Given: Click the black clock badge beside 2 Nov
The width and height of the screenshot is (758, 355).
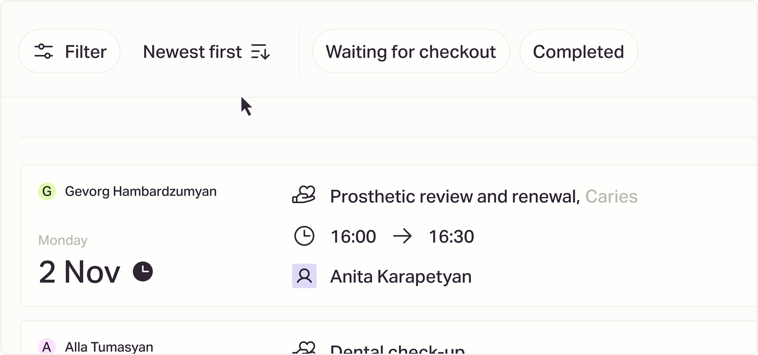Looking at the screenshot, I should [x=143, y=271].
